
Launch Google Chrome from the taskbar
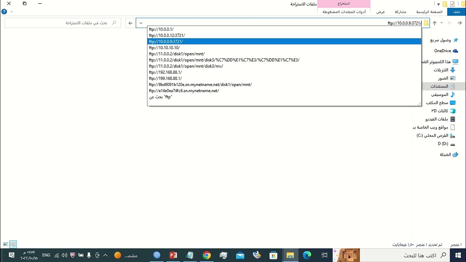click(206, 255)
